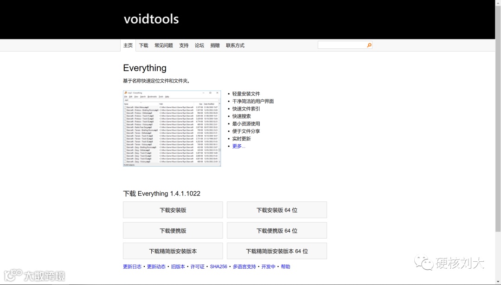Open the 开发中 link
Image resolution: width=501 pixels, height=285 pixels.
(269, 266)
